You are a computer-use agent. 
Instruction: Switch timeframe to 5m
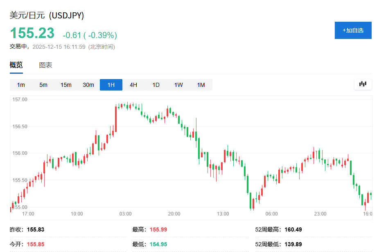(43, 84)
